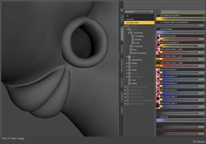Switch to the Posing tab
This screenshot has width=206, height=144.
point(122,19)
